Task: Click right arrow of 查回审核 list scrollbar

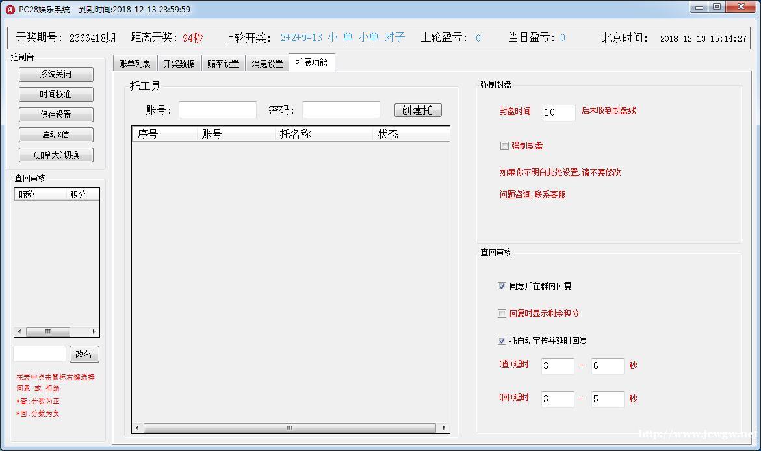Action: [94, 331]
